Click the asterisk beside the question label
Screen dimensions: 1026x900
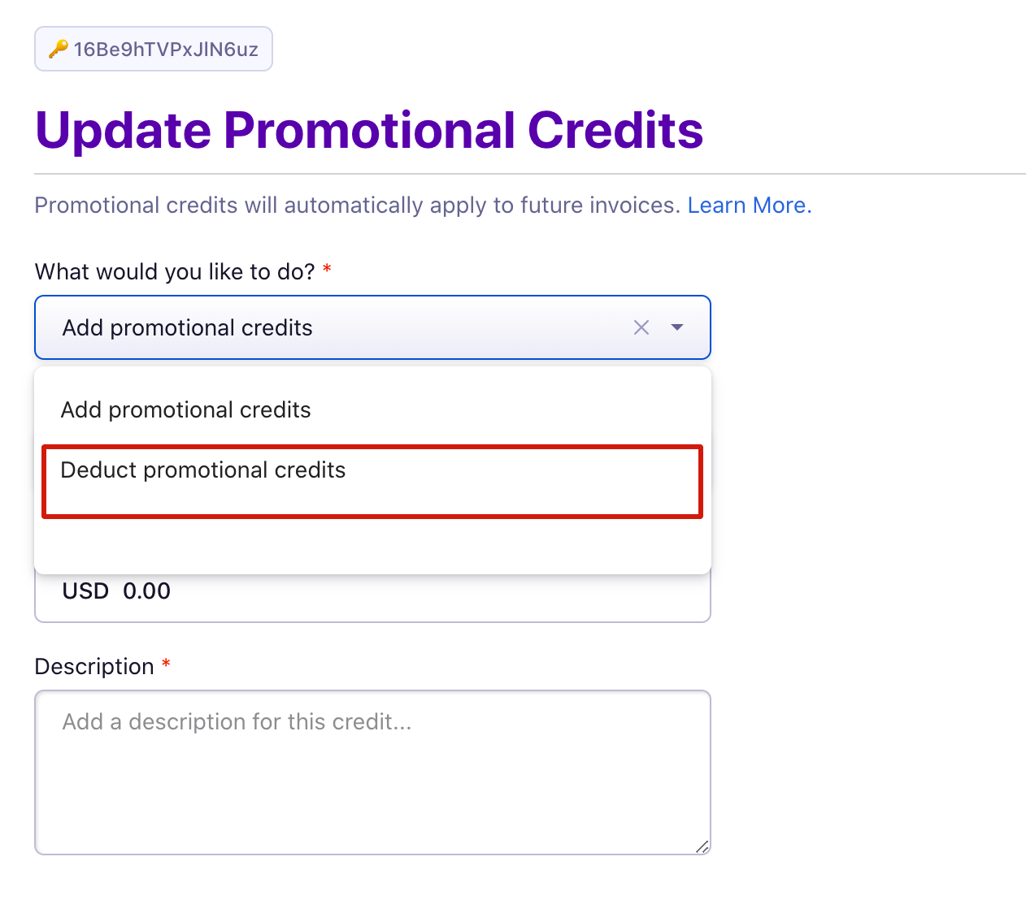coord(327,270)
